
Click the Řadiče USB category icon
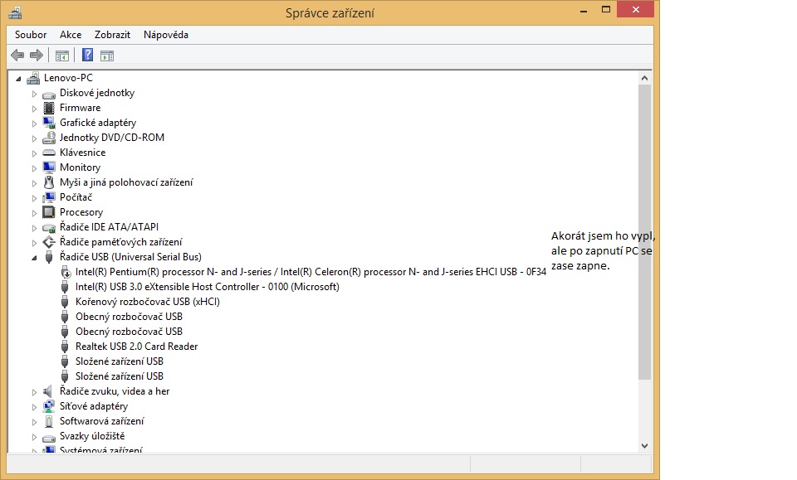tap(49, 257)
